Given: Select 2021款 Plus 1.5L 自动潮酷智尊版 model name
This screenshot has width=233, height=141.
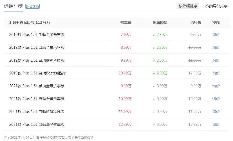Looking at the screenshot, I should 37,124.
